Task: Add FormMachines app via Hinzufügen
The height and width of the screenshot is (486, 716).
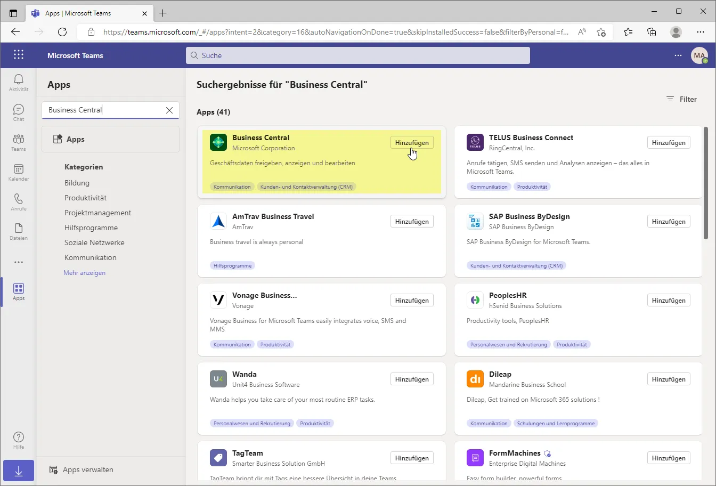Action: (669, 458)
